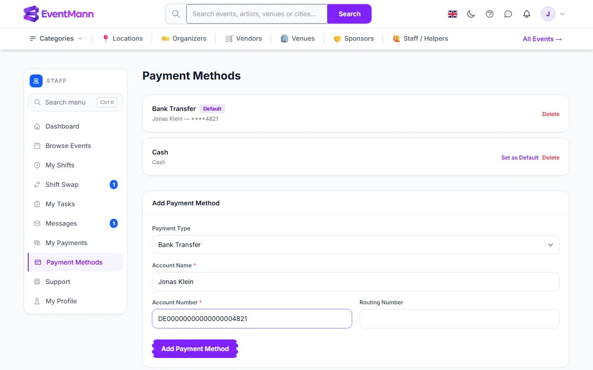The height and width of the screenshot is (370, 593).
Task: Open notifications with the bell icon
Action: [527, 14]
